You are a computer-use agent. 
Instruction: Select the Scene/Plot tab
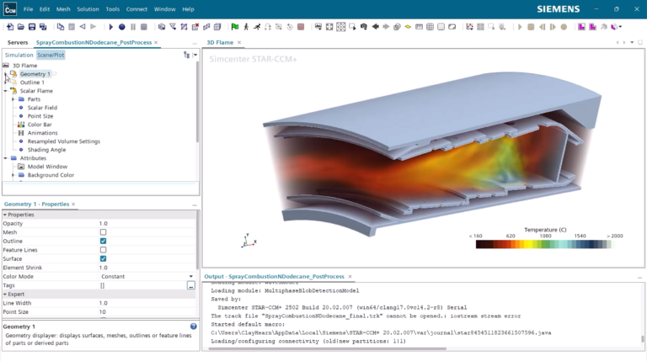point(51,55)
